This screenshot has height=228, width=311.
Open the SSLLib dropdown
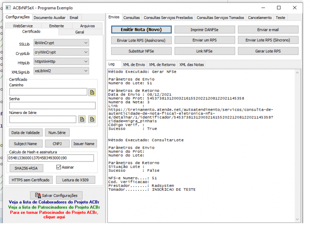[x=61, y=43]
